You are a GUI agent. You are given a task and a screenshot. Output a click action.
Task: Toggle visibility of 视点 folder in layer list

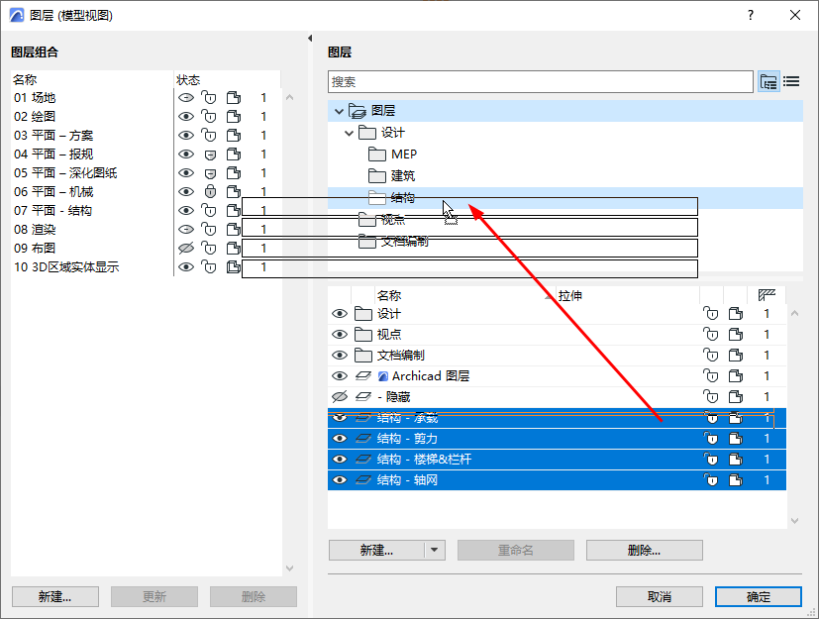[x=340, y=335]
